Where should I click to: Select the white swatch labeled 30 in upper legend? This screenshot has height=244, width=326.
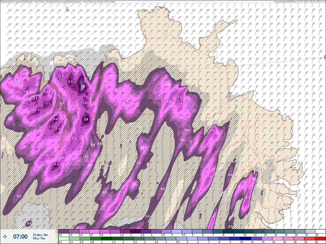320,231
